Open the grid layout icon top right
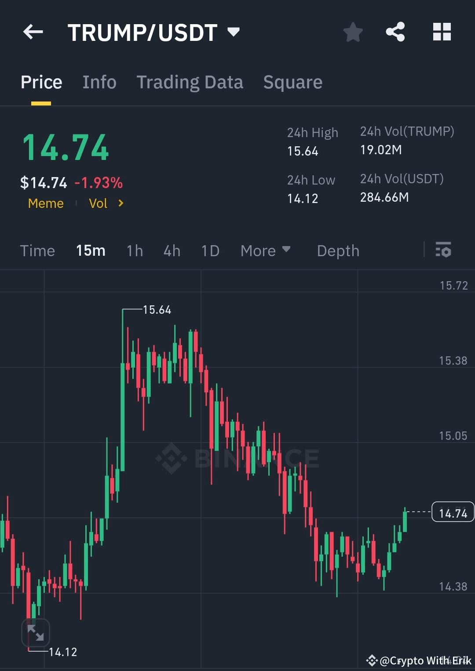 pyautogui.click(x=442, y=32)
